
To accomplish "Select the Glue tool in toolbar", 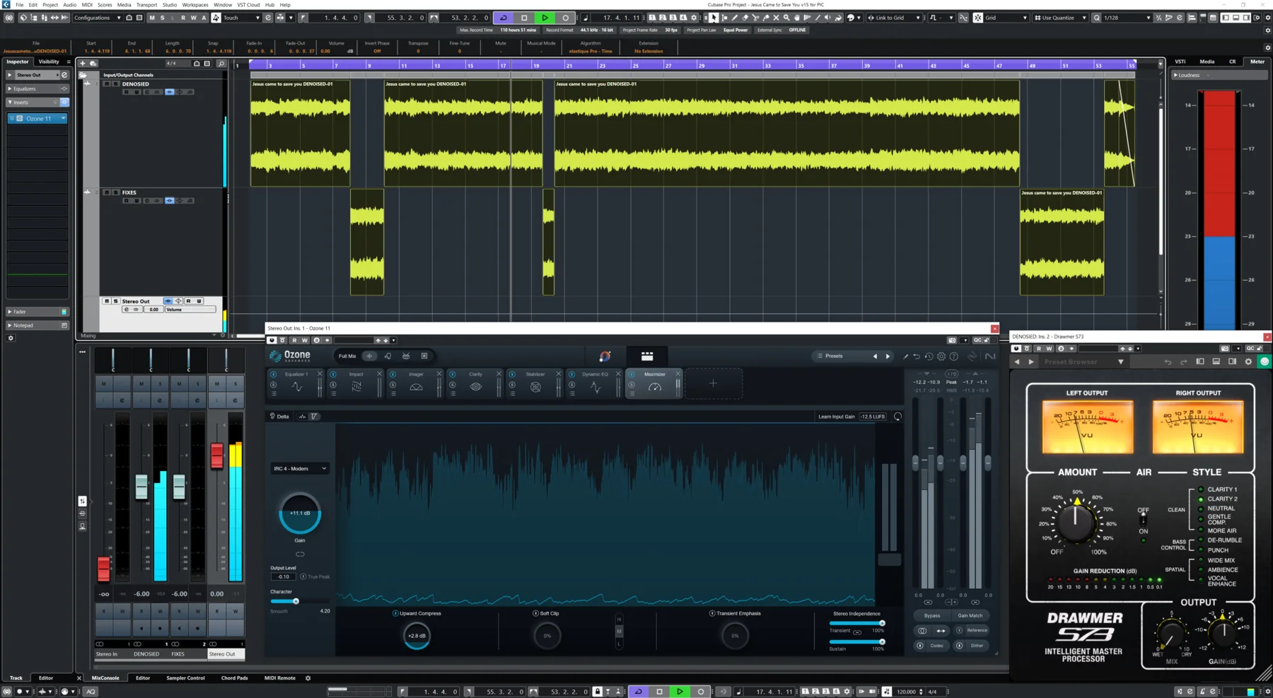I will click(x=766, y=18).
